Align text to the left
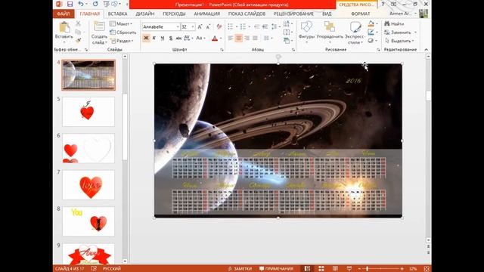 (x=230, y=39)
